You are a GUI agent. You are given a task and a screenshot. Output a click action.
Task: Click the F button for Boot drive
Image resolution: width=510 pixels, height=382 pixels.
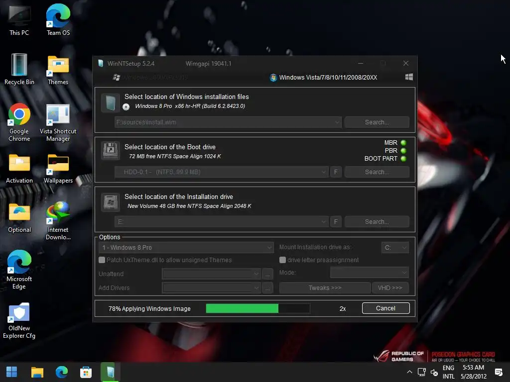[336, 172]
